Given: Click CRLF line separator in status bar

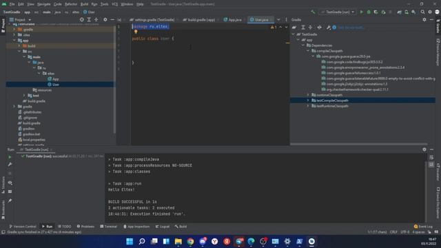Looking at the screenshot, I should (393, 232).
